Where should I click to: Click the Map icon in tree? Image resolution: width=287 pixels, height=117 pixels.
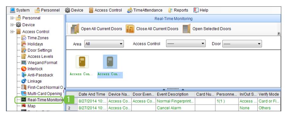pyautogui.click(x=24, y=106)
